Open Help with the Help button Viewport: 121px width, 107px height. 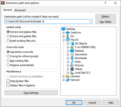coord(111,103)
